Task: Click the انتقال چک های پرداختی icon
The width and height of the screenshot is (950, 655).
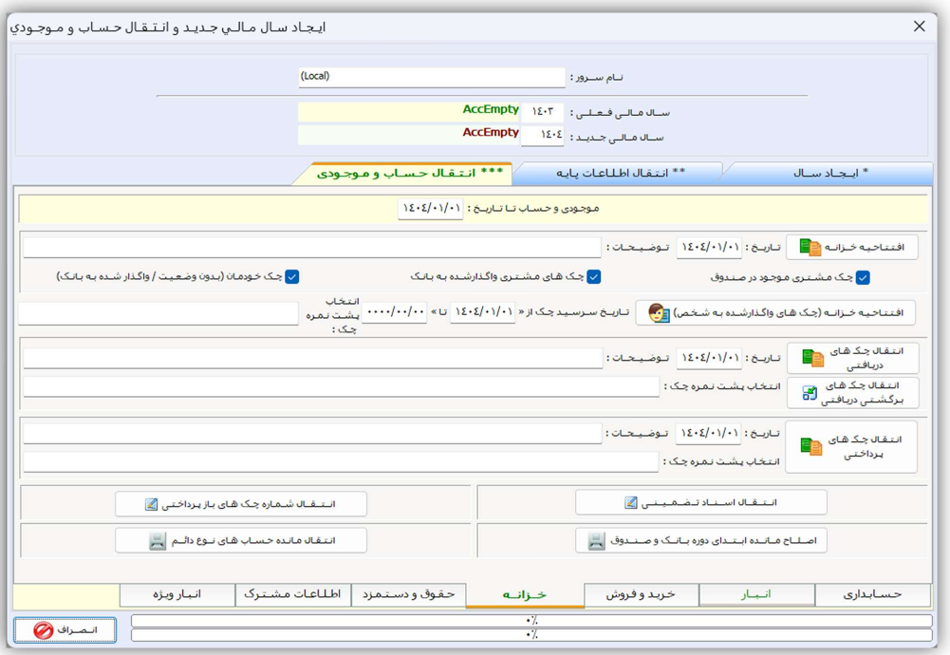Action: tap(810, 446)
